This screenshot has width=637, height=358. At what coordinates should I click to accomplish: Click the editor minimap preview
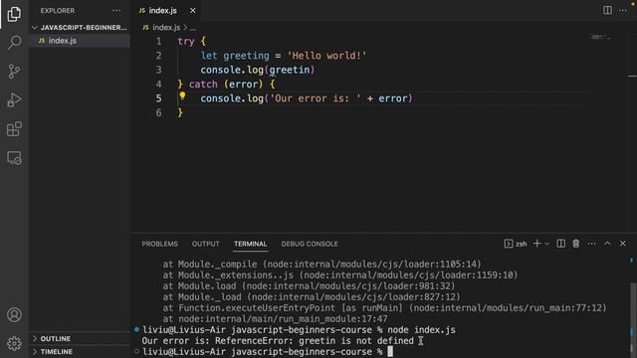click(601, 37)
